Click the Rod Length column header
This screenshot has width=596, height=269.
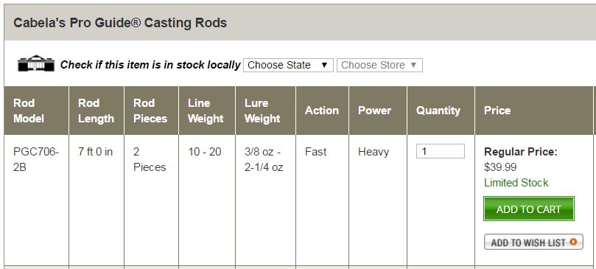[x=97, y=111]
